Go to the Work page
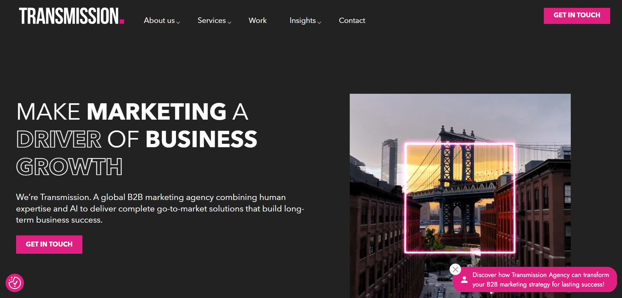 [x=258, y=20]
